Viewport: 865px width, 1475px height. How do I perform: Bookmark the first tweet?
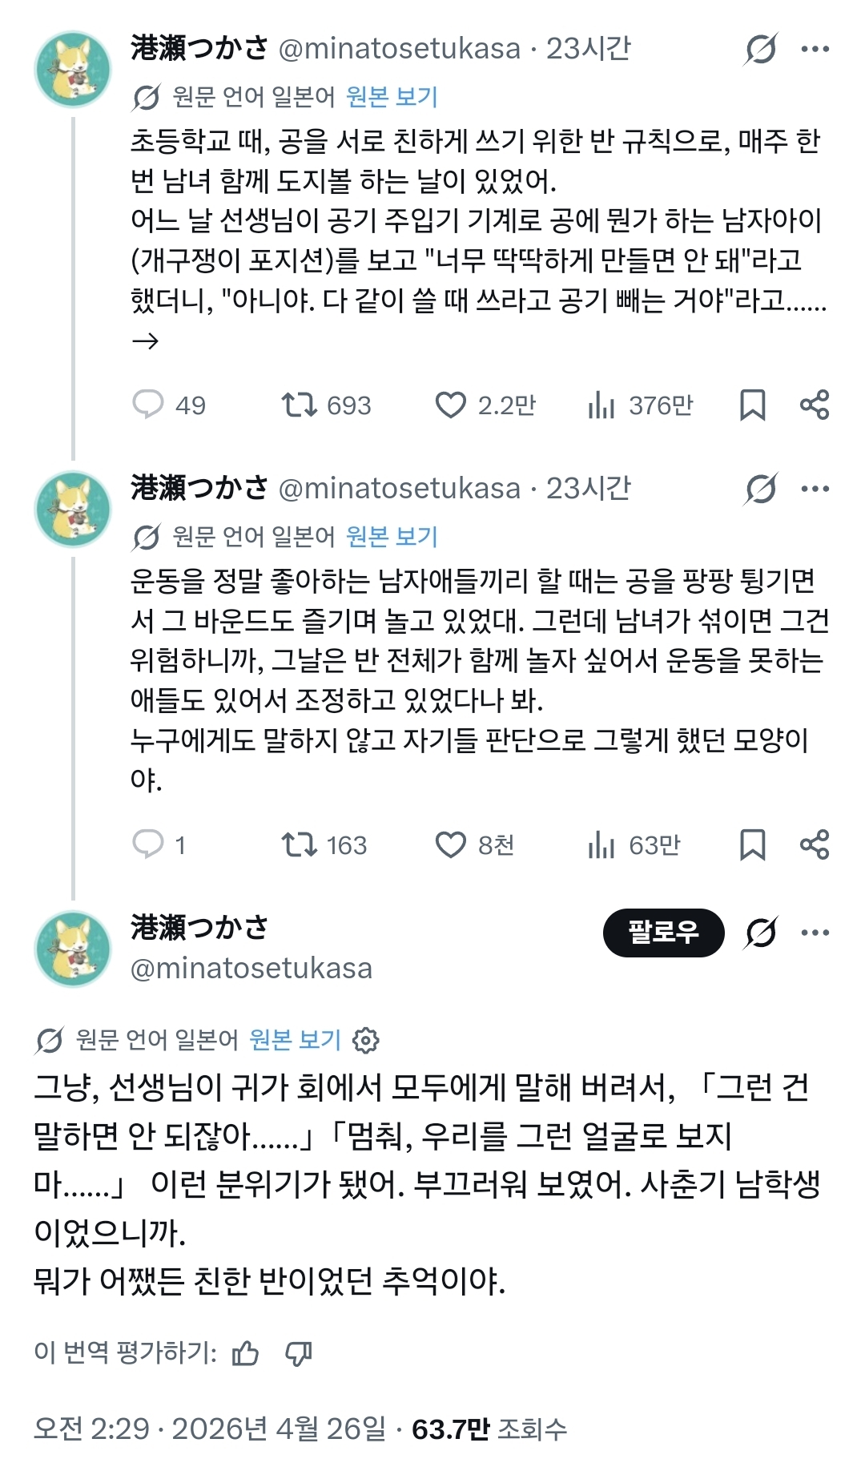752,405
